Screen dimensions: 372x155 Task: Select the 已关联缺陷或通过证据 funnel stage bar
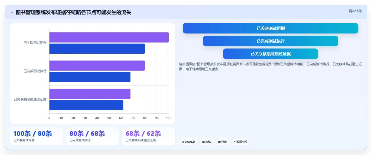click(270, 54)
